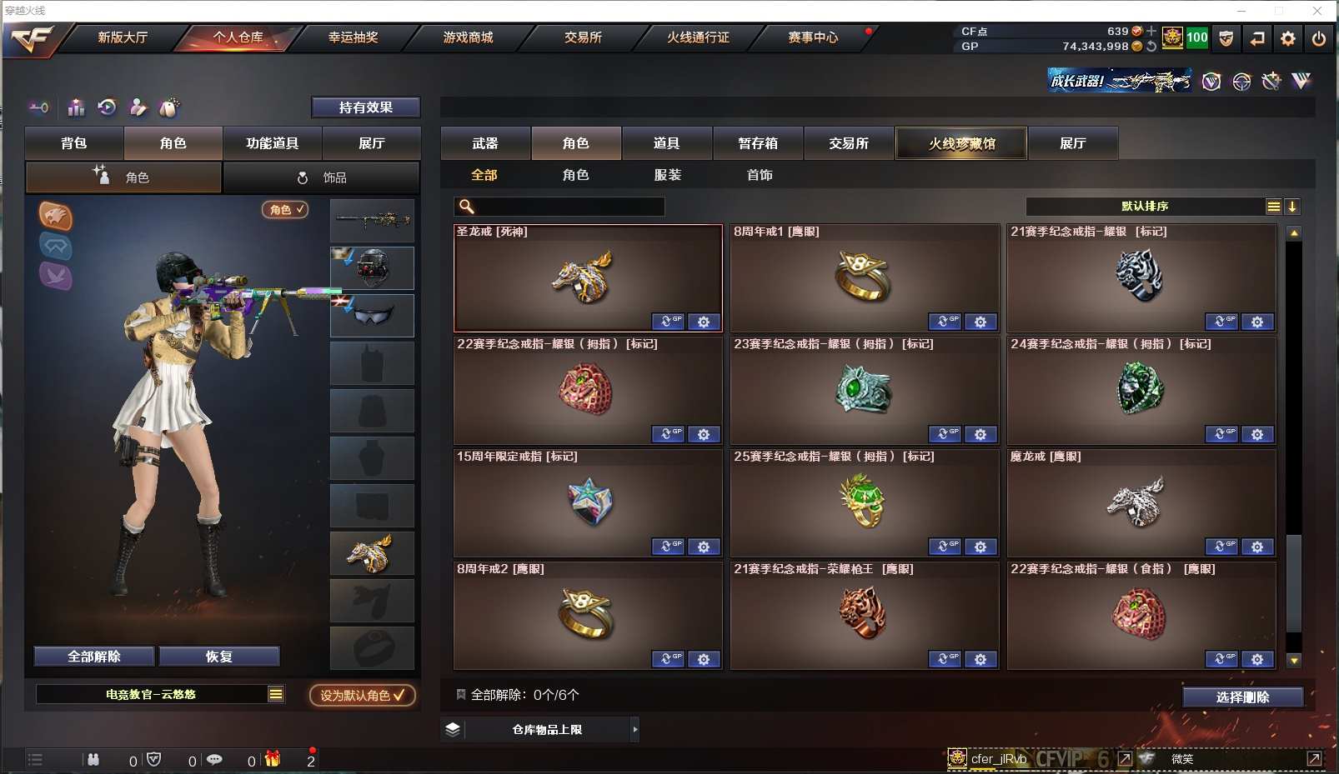Open the 幸运抽奖 top menu

pyautogui.click(x=353, y=37)
